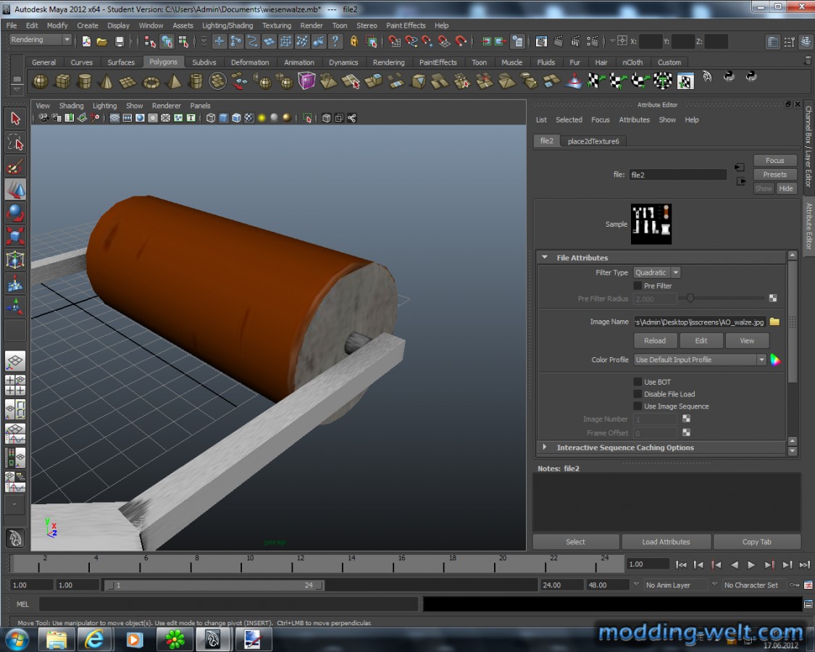Screen dimensions: 815x652
Task: Create a polygon sphere from the shelf
Action: click(41, 82)
